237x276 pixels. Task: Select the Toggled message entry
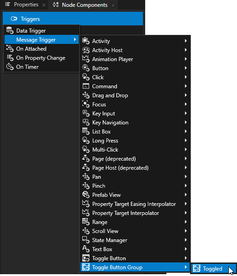tap(213, 269)
